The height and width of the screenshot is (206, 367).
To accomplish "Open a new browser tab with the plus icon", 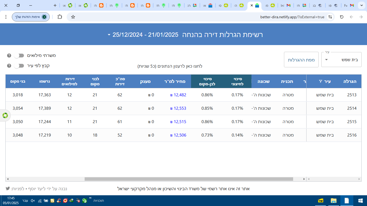I will pyautogui.click(x=55, y=5).
